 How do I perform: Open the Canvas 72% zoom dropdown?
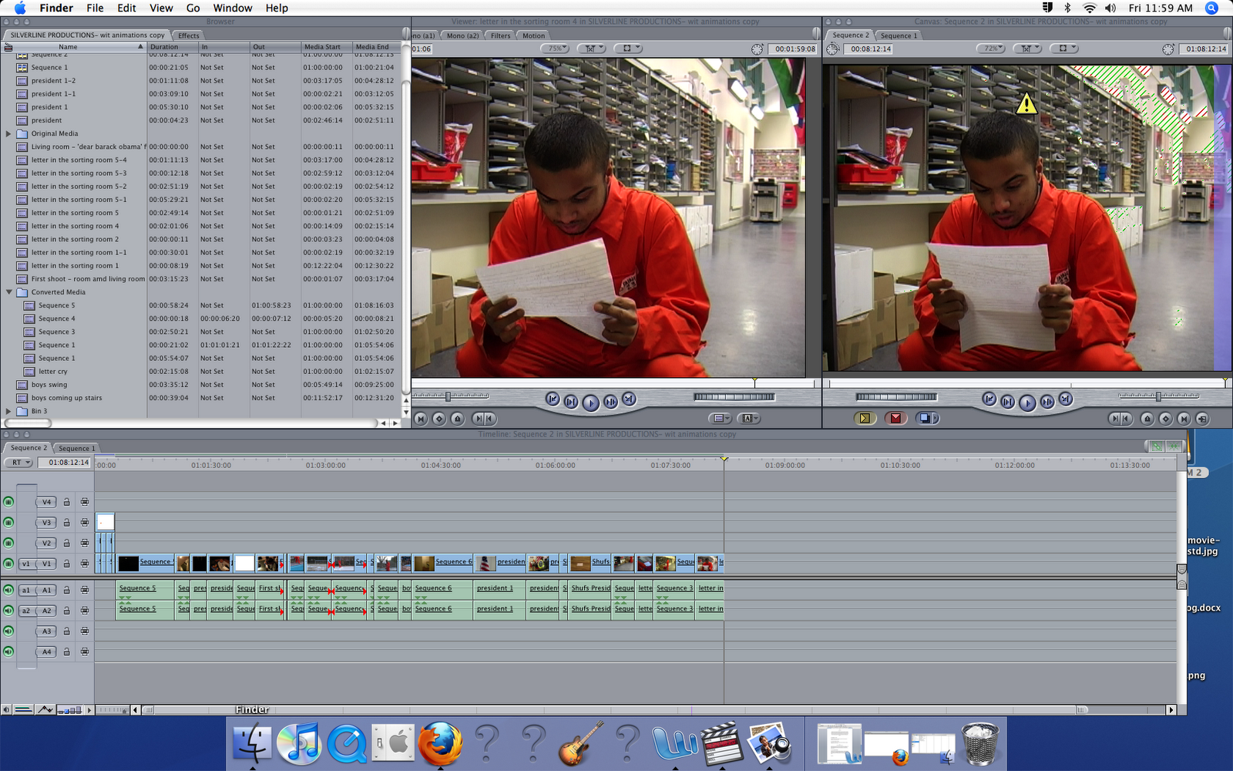(x=991, y=48)
